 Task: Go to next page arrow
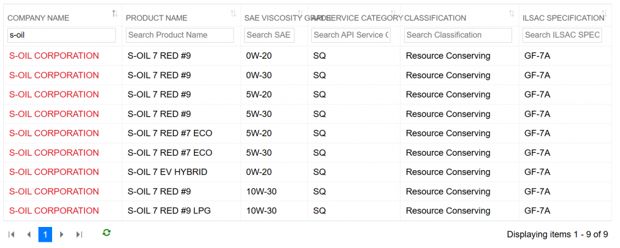[61, 234]
